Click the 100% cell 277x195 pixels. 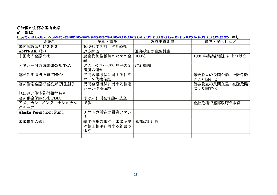click(x=162, y=58)
